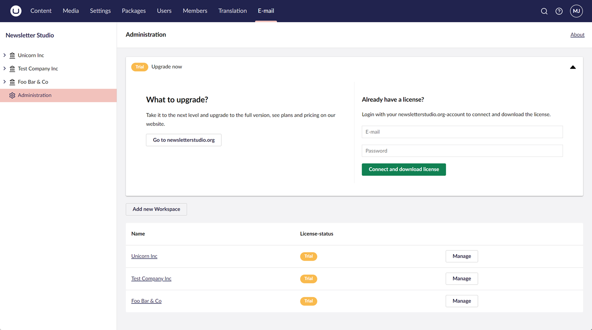592x330 pixels.
Task: Click the Foo Bar & Co building icon
Action: [x=12, y=82]
